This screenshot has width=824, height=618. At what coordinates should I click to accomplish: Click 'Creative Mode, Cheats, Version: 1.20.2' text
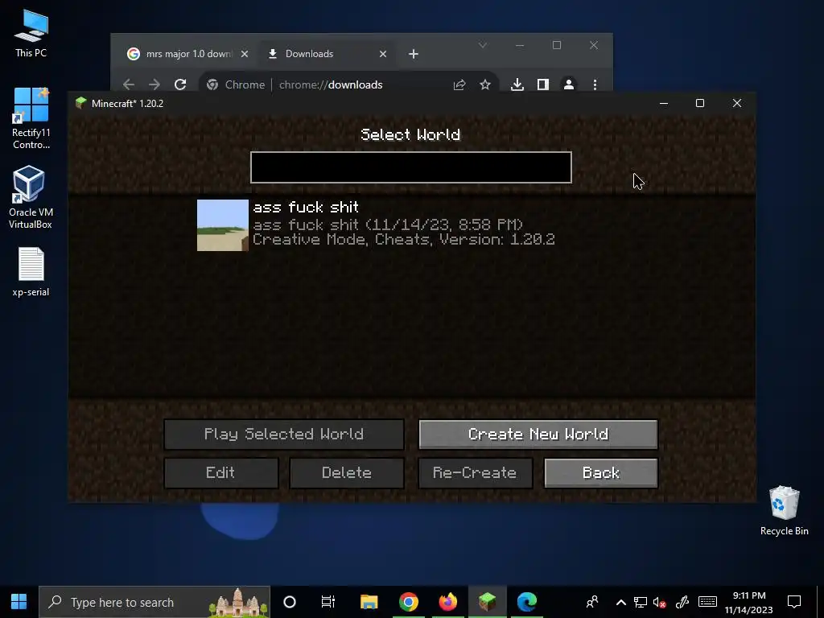coord(404,240)
